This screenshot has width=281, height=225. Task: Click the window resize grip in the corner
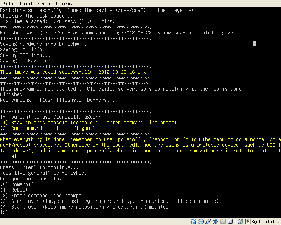[x=278, y=222]
